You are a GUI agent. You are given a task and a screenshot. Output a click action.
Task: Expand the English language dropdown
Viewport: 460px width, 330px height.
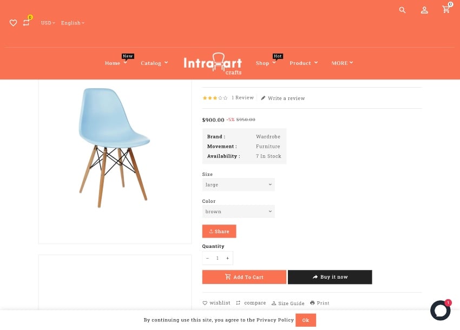pos(73,23)
